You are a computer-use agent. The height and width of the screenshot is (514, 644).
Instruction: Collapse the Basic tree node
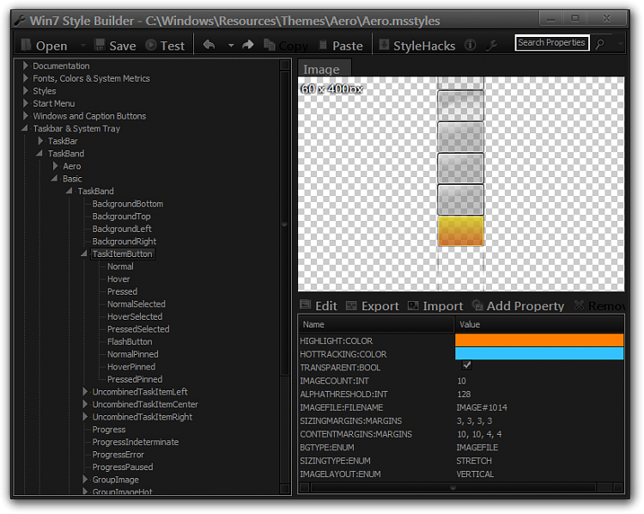coord(55,179)
